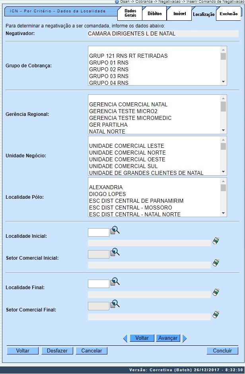Open search for Setor Comercial Inicial
Viewport: 245px width, 374px height.
(115, 253)
